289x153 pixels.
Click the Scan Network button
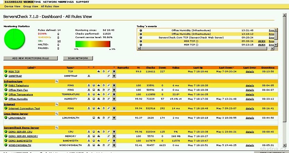coord(78,58)
